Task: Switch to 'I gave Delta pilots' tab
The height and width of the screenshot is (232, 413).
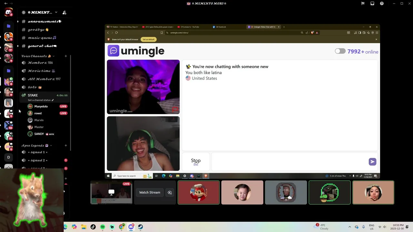Action: coord(158,27)
